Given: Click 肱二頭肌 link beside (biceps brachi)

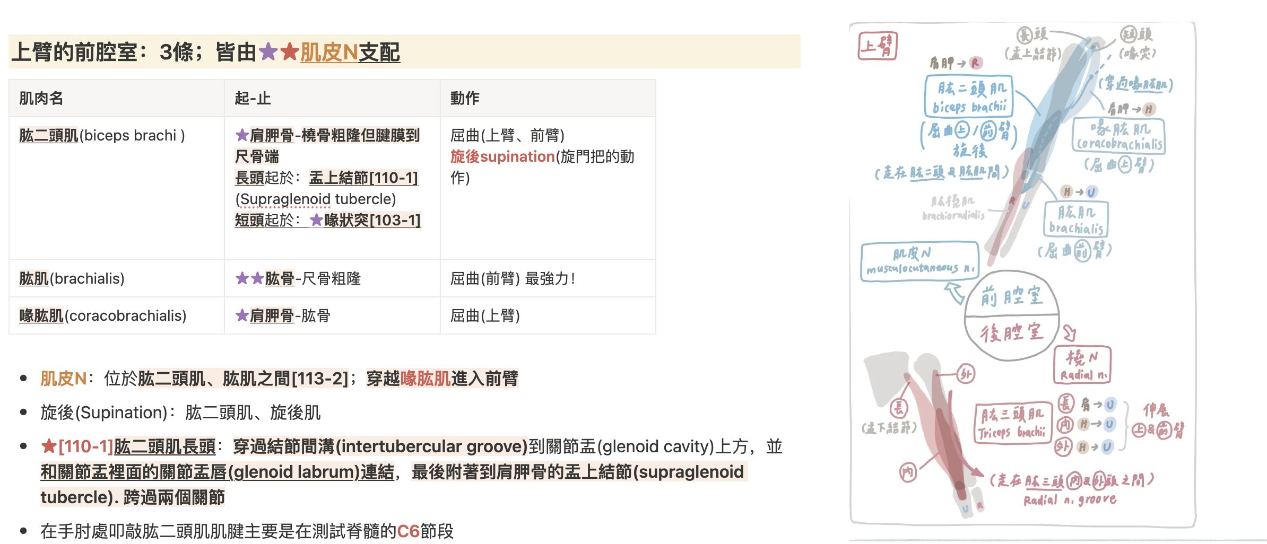Looking at the screenshot, I should (49, 135).
